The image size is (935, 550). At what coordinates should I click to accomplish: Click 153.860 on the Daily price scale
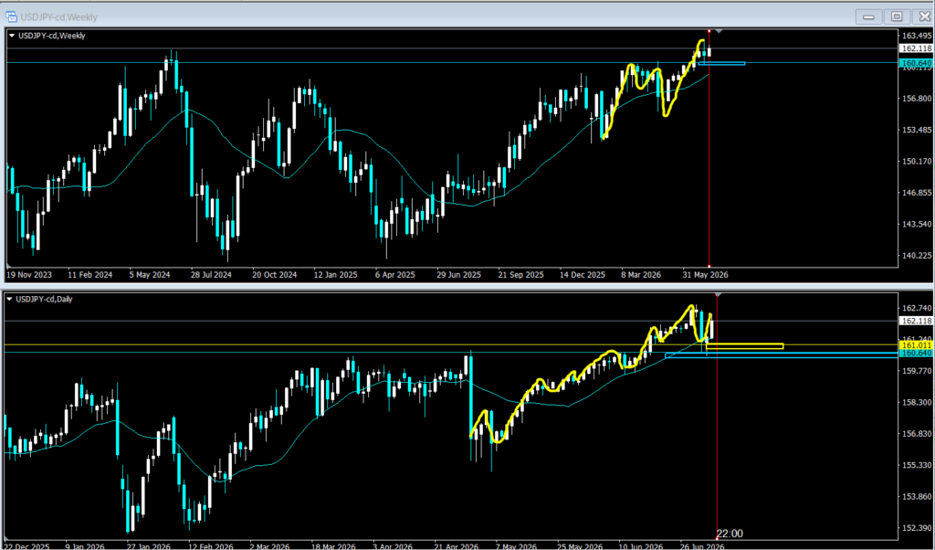(x=917, y=496)
